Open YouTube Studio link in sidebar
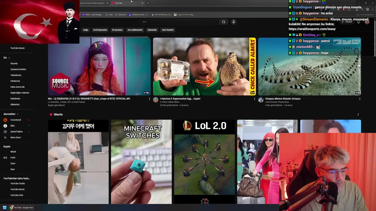 tap(18, 183)
